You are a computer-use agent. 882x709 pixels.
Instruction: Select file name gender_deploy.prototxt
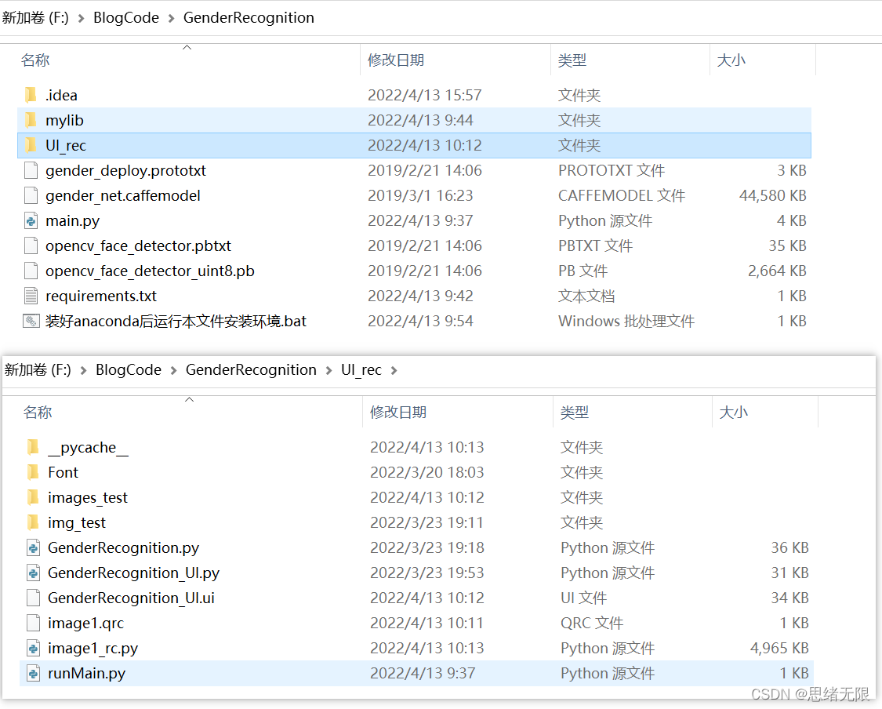(x=126, y=170)
